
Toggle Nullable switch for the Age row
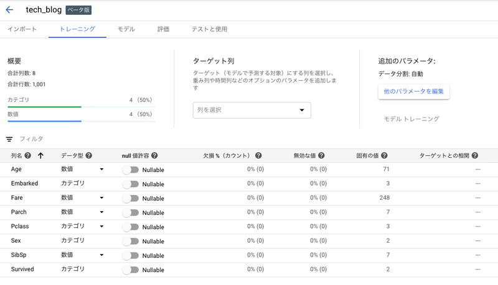(x=131, y=170)
